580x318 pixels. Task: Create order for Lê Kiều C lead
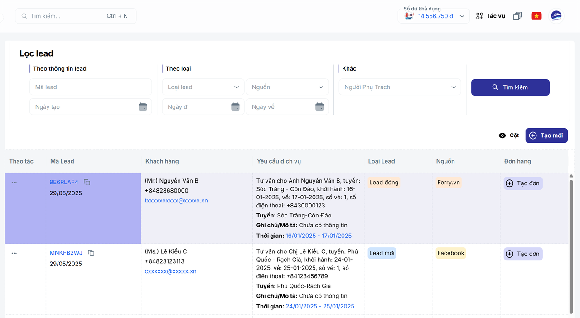[523, 254]
